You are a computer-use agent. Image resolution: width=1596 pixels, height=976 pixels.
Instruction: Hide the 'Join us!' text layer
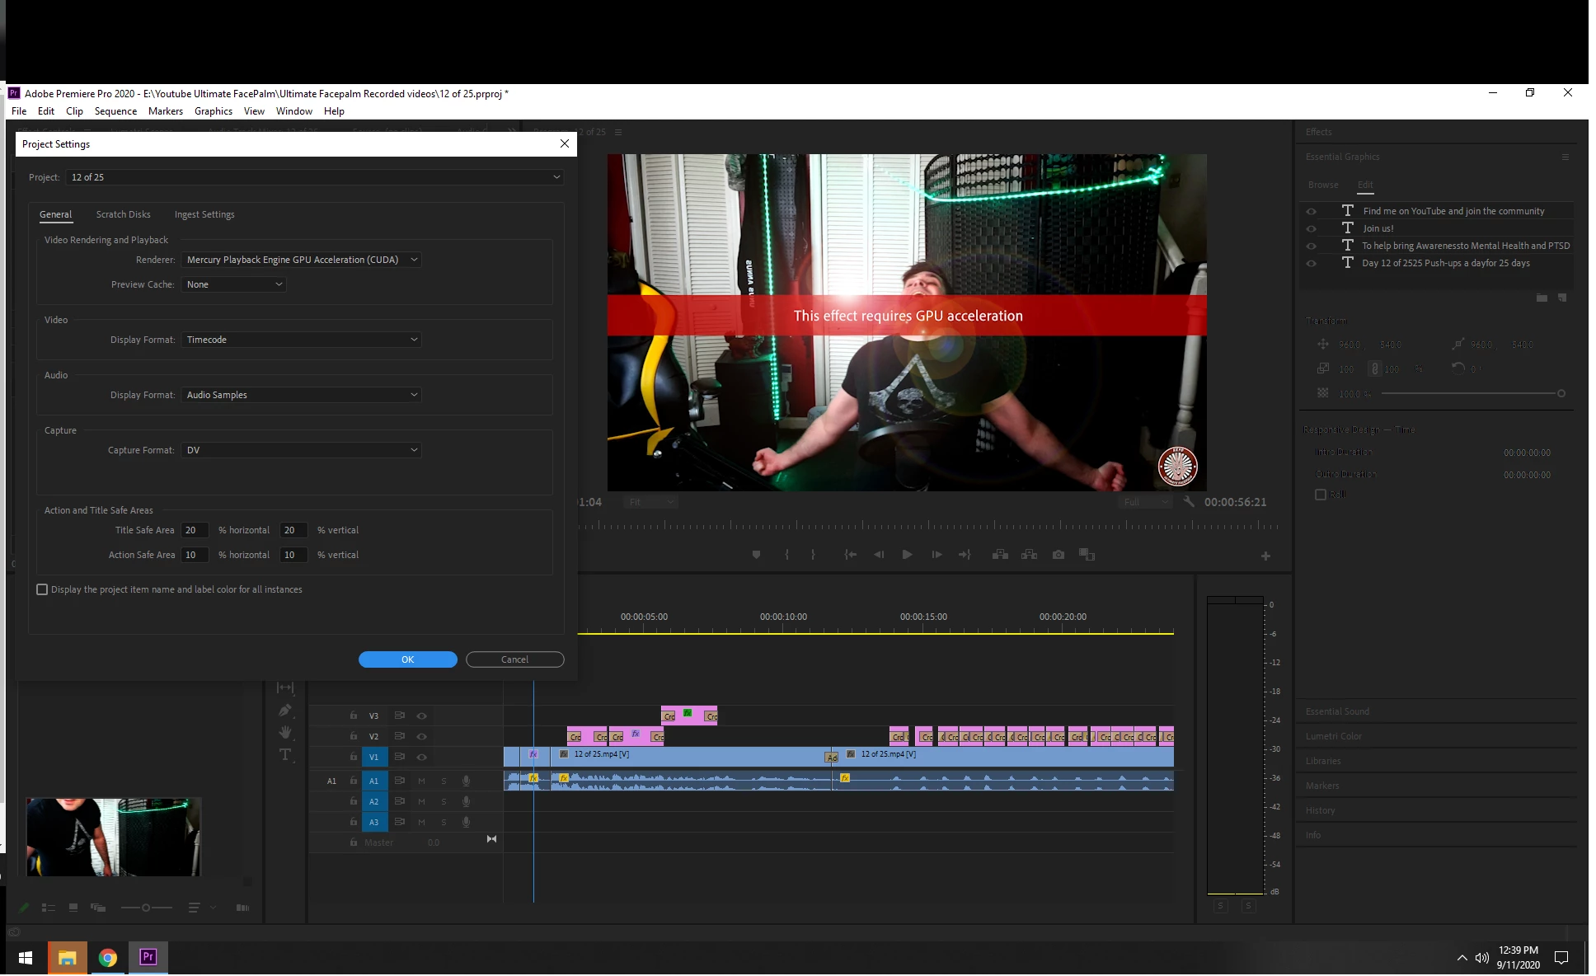coord(1311,228)
